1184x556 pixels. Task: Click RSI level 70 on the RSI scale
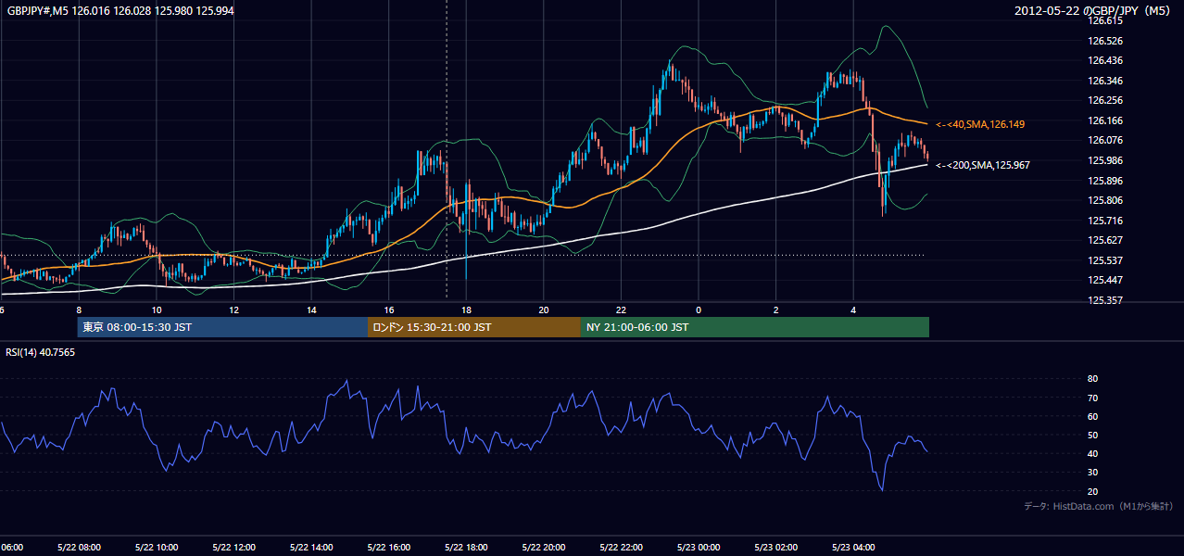pos(1092,398)
